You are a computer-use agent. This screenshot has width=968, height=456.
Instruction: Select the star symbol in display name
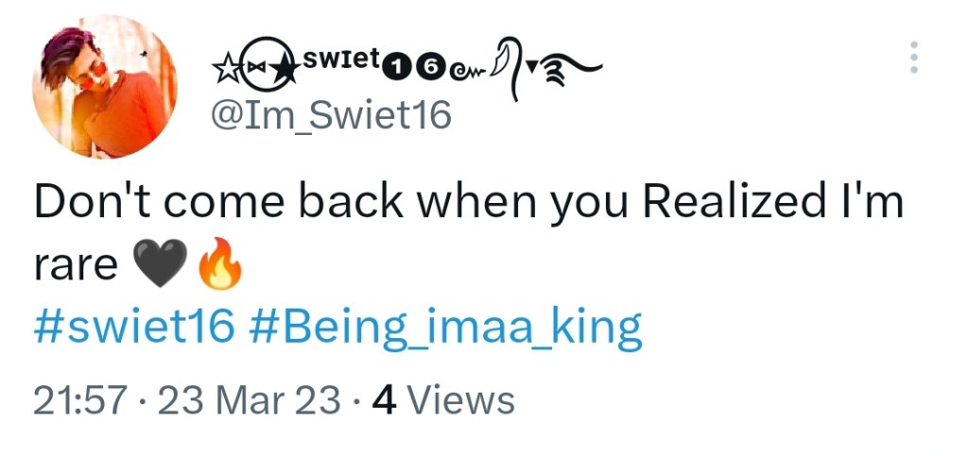(225, 68)
